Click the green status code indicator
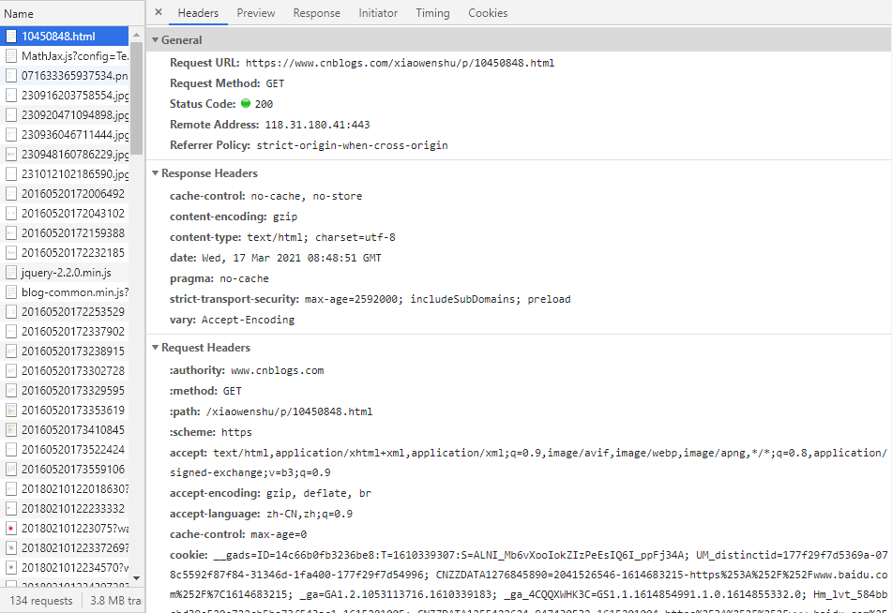892x613 pixels. pyautogui.click(x=246, y=103)
